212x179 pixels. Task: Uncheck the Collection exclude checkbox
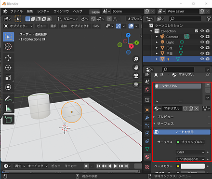pyautogui.click(x=196, y=31)
